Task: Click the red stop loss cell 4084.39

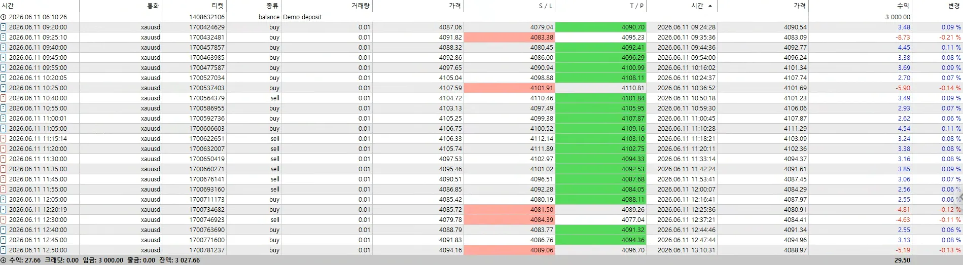Action: (509, 219)
